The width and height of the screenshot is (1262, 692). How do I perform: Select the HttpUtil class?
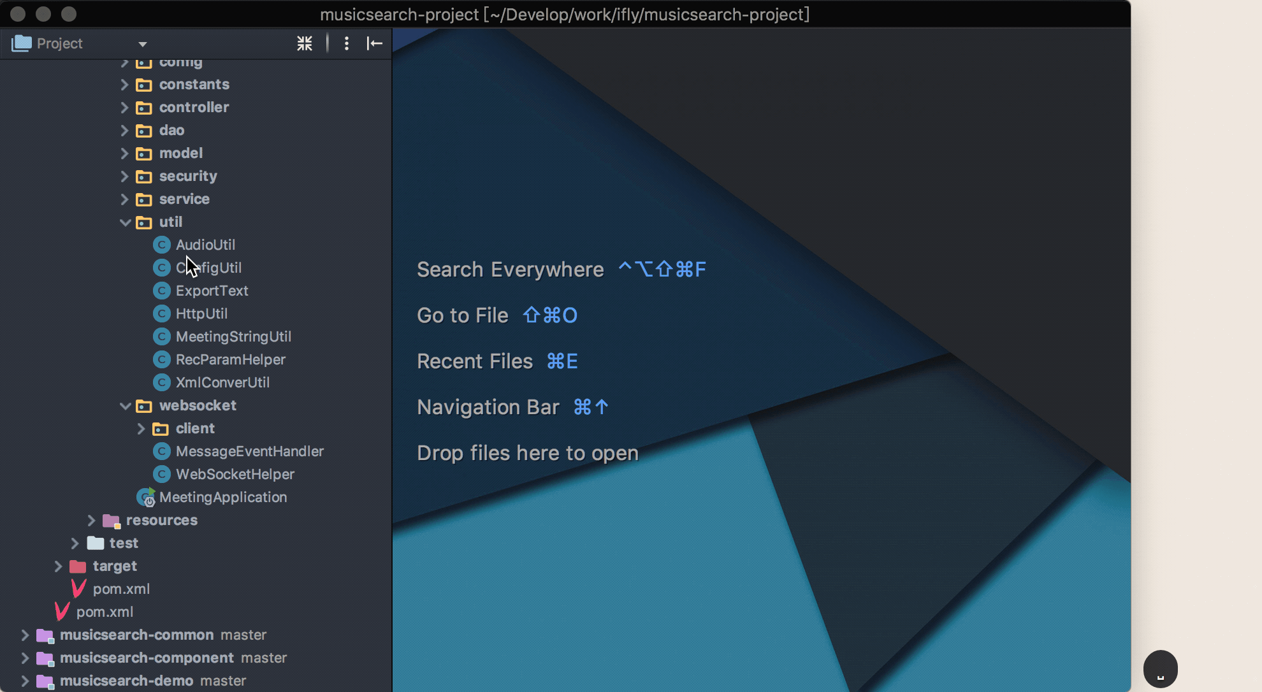click(x=201, y=314)
